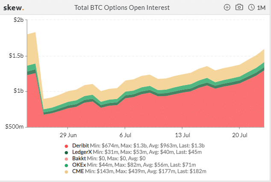The width and height of the screenshot is (271, 182).
Task: Click the 29 Jun axis tick
Action: (68, 135)
